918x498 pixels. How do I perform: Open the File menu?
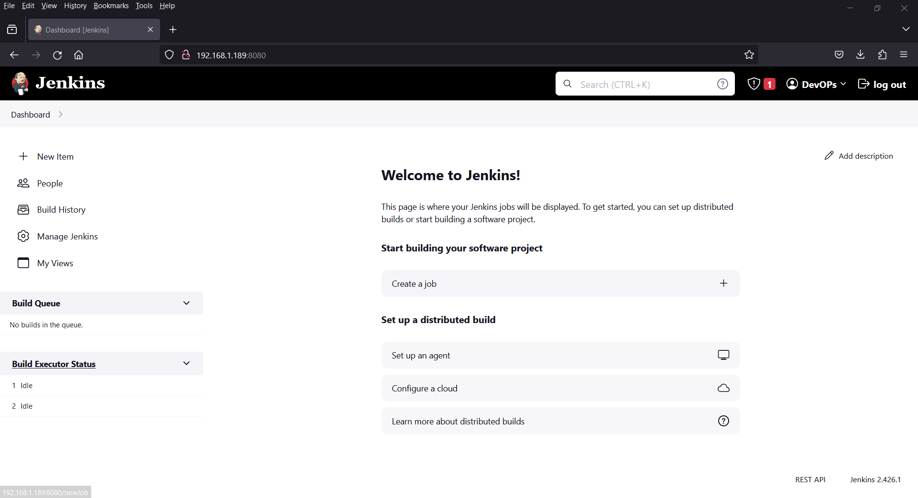9,6
